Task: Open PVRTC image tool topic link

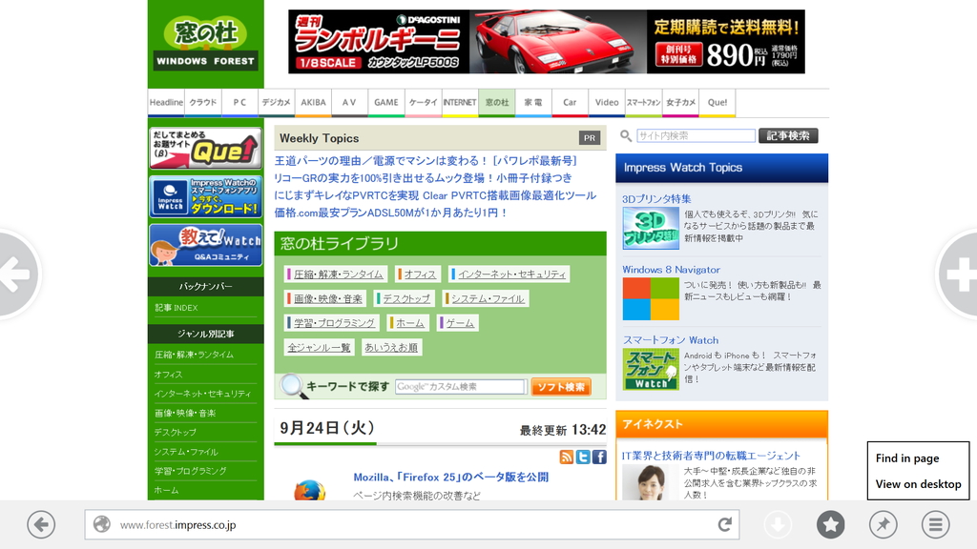Action: pyautogui.click(x=435, y=194)
